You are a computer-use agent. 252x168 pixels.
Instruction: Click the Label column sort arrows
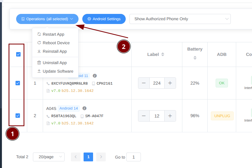pyautogui.click(x=163, y=54)
